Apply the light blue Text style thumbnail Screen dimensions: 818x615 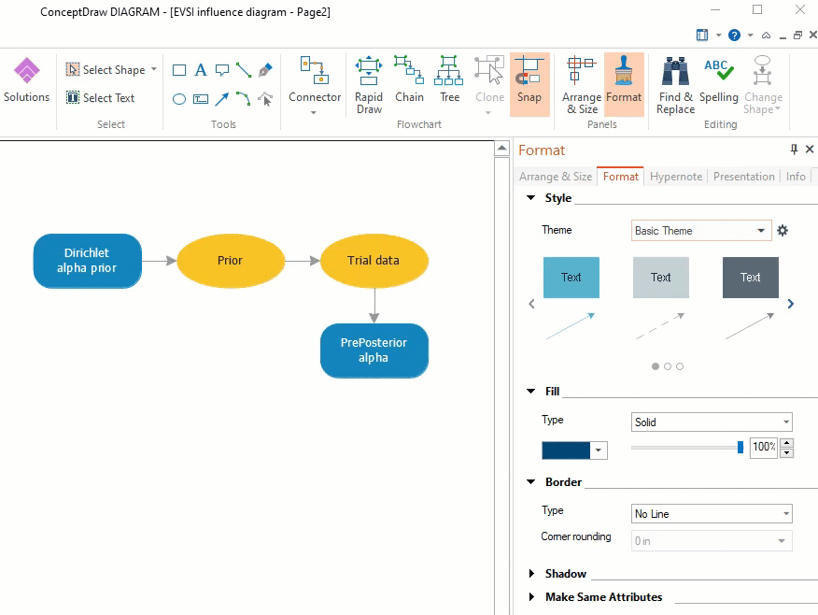tap(571, 278)
